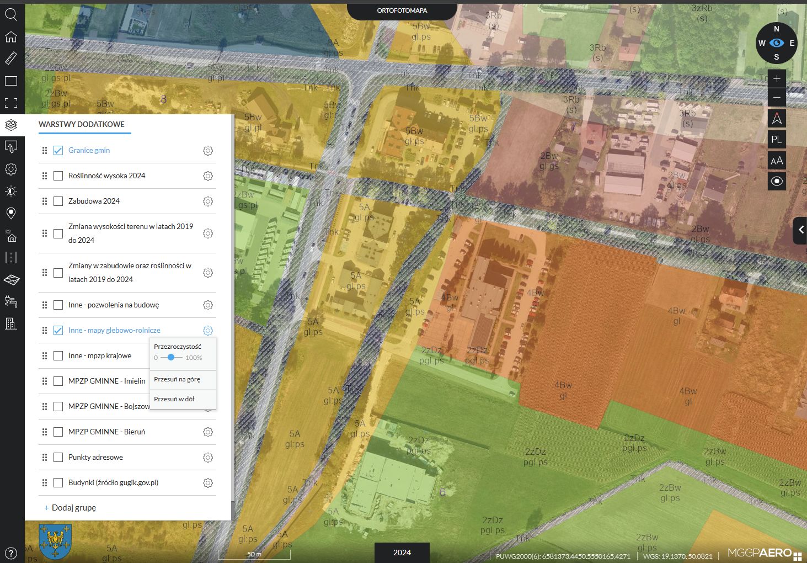Click the location pin icon in sidebar
The image size is (807, 563).
click(x=11, y=213)
